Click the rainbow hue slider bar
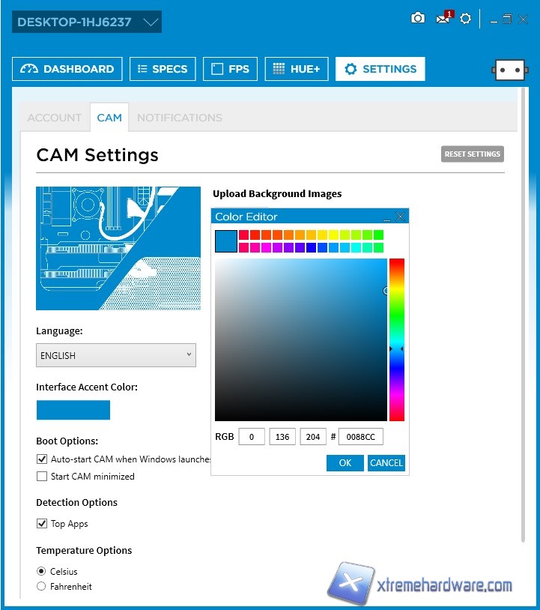The height and width of the screenshot is (610, 540). coord(396,339)
